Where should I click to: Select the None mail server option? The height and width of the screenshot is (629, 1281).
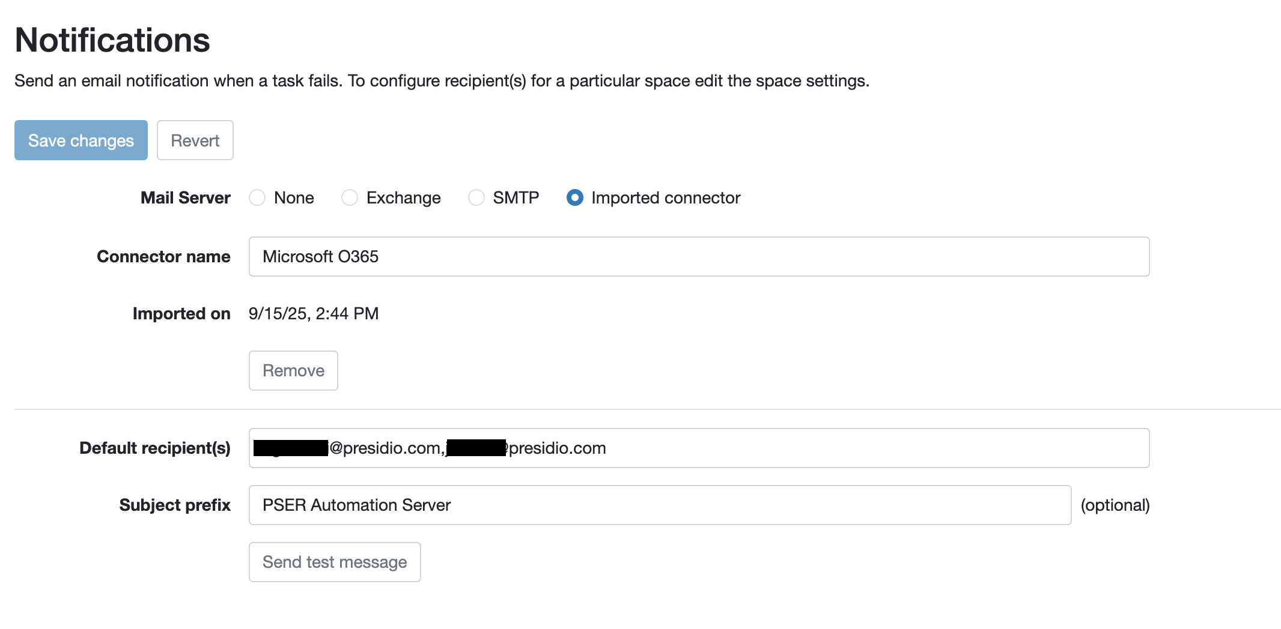pos(258,198)
